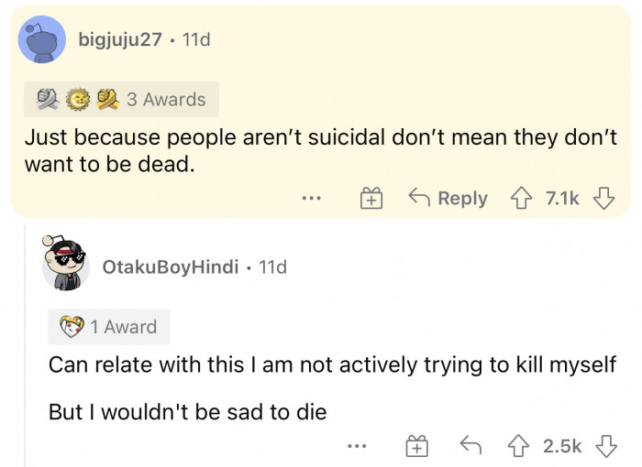Give an award to bigjuju27's comment
642x467 pixels.
point(371,198)
